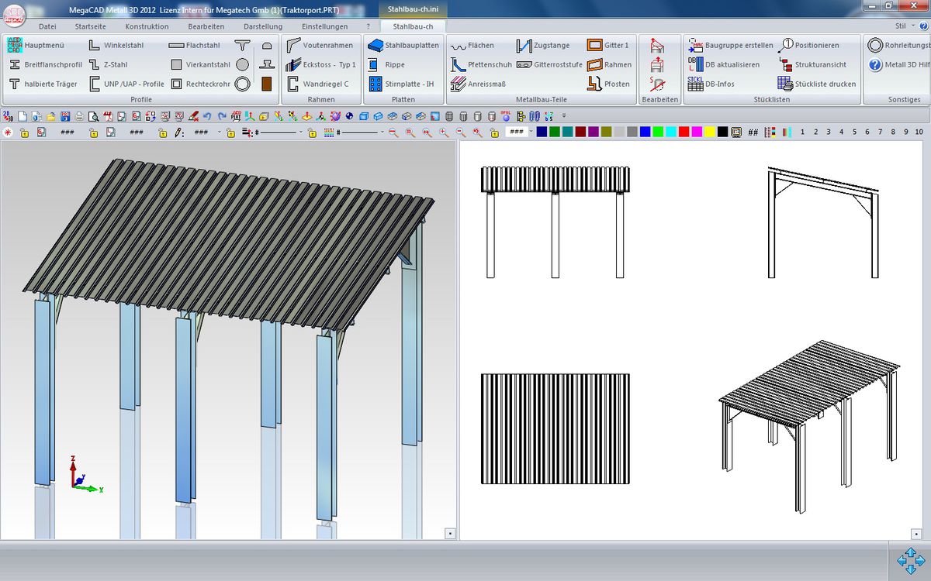
Task: Toggle the first padlock attribute lock
Action: click(25, 132)
